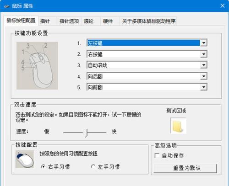
Task: Enable the 自动保存 checkbox
Action: click(x=157, y=155)
